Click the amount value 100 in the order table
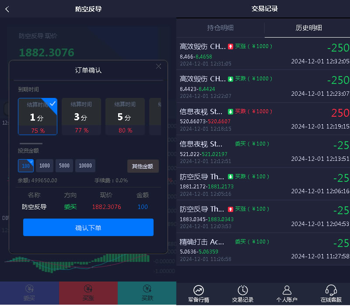Screen dimensions: 350x306 point(143,207)
